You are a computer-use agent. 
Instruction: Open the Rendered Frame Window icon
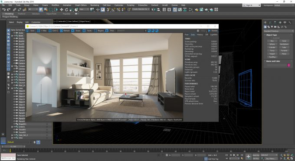pos(201,10)
